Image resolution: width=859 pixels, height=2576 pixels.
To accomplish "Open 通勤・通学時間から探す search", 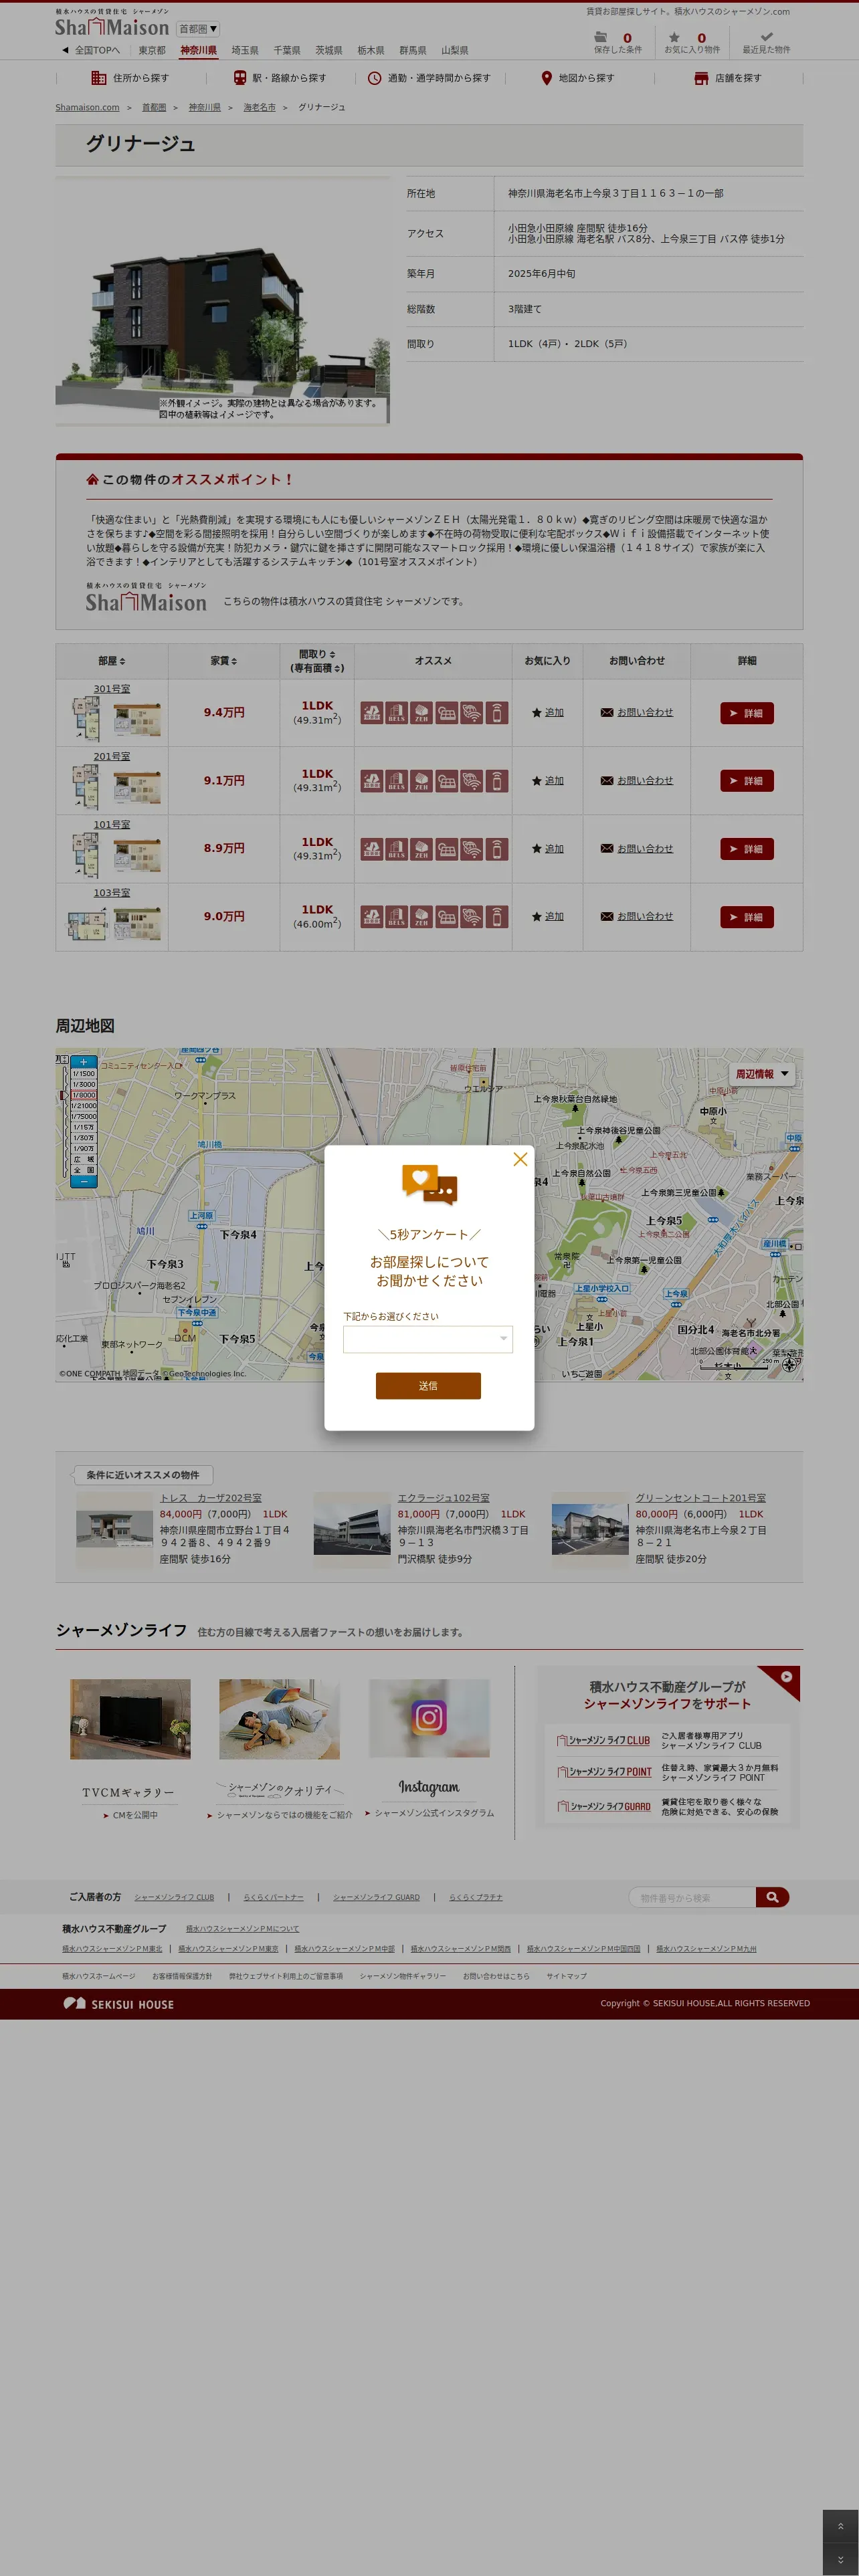I will point(429,78).
